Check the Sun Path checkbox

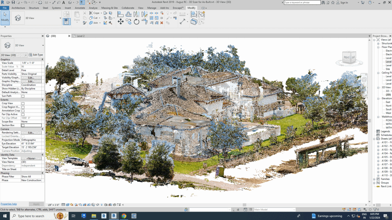(x=23, y=96)
